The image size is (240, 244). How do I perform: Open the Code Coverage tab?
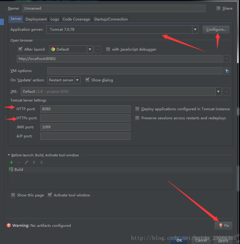click(x=76, y=19)
